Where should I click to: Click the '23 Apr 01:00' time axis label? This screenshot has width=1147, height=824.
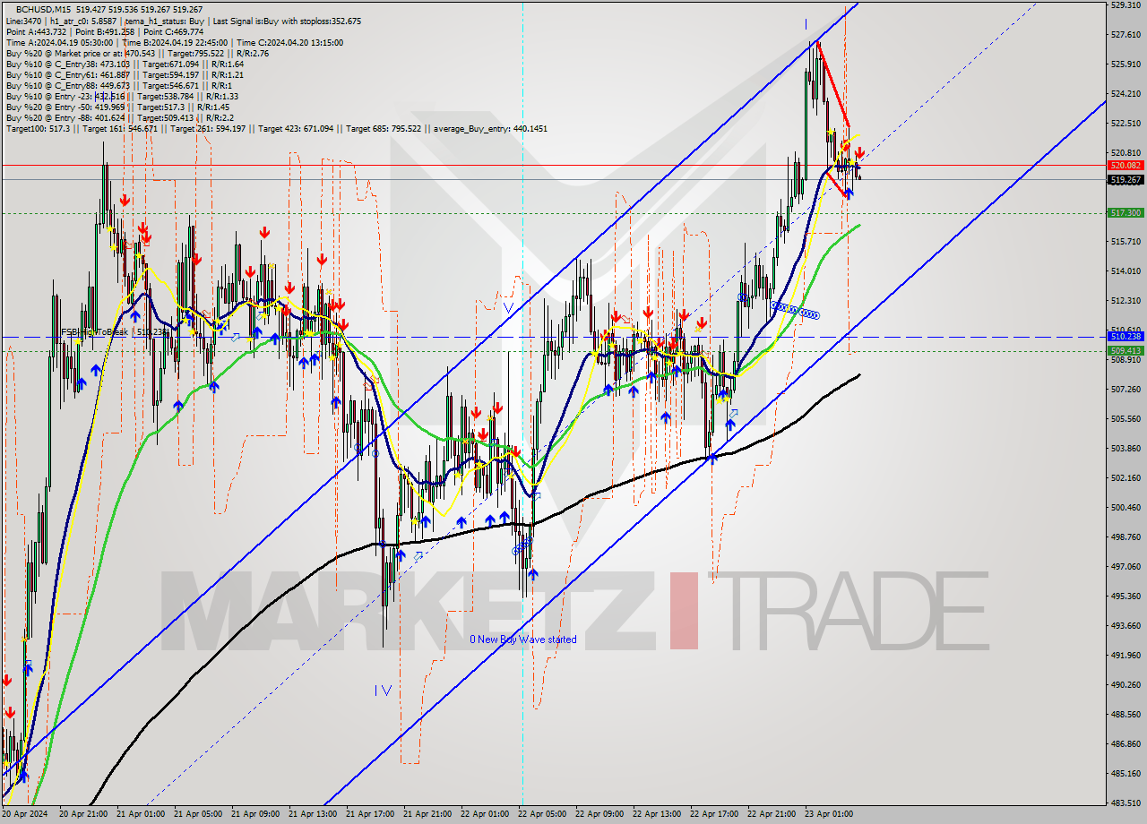tap(829, 814)
